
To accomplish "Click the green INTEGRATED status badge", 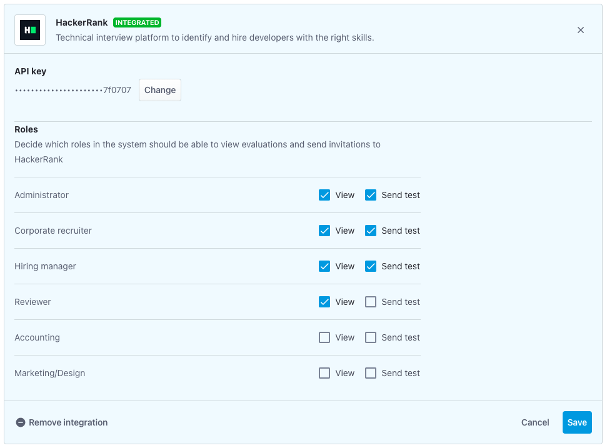I will tap(137, 22).
